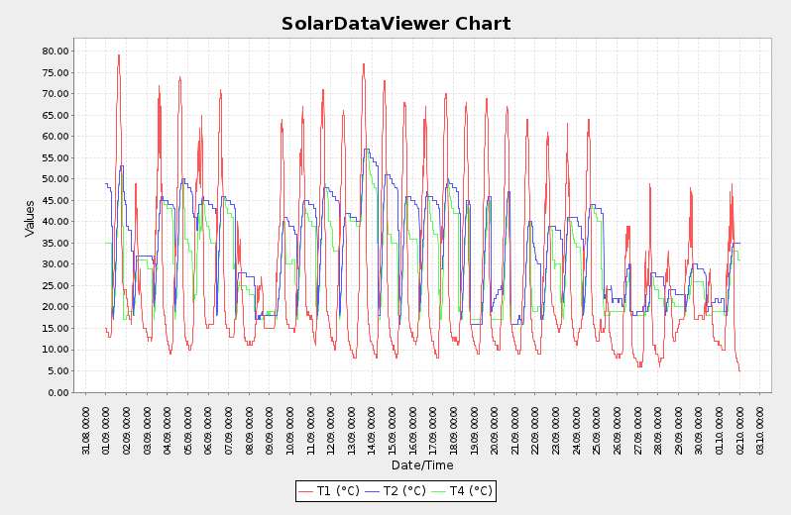Click the 45.00 y-axis tick label

(x=56, y=201)
